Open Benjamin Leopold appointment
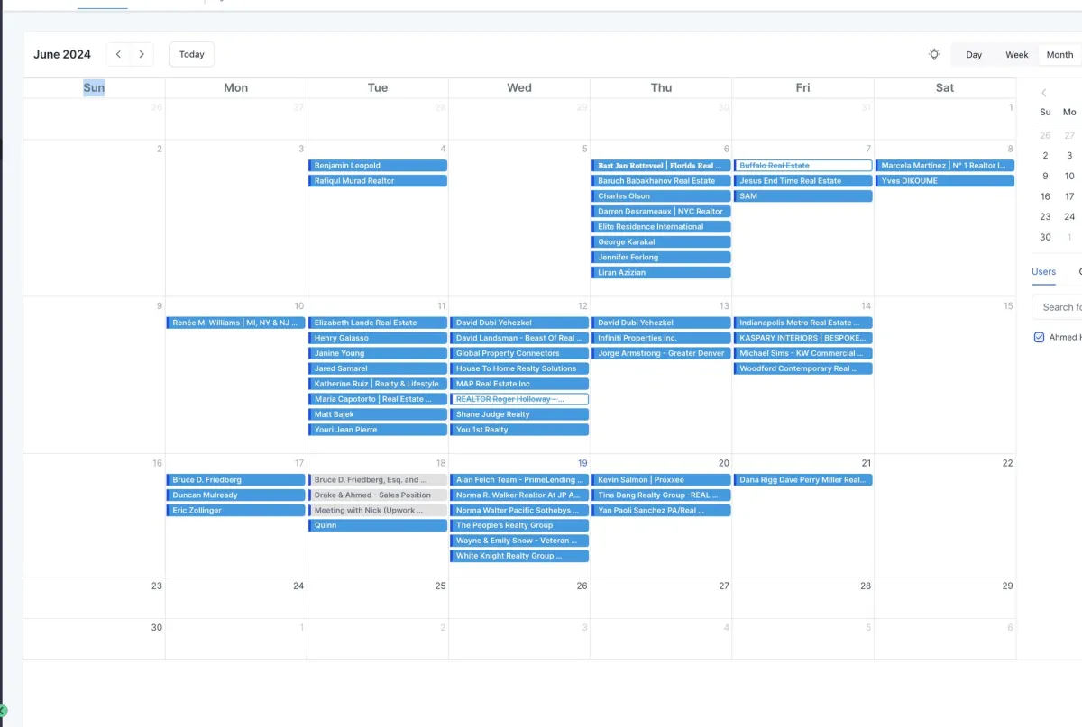Viewport: 1082px width, 727px height. pyautogui.click(x=378, y=166)
